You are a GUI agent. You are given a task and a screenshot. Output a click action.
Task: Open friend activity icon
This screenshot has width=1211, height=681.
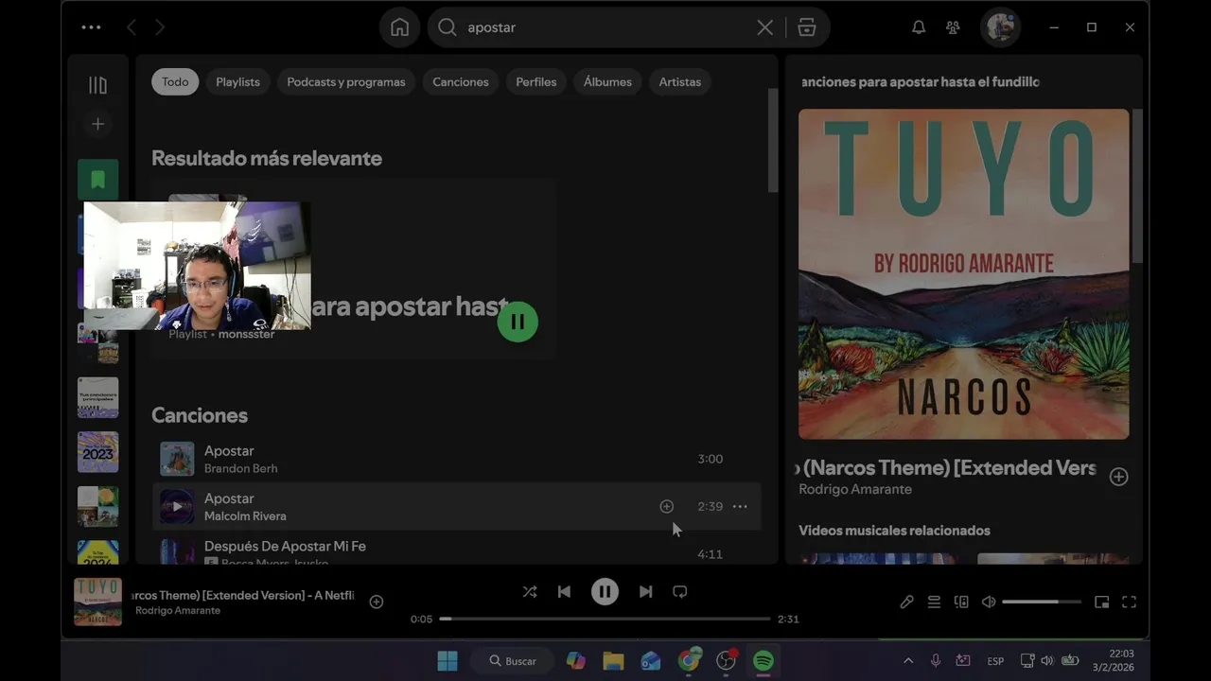953,27
